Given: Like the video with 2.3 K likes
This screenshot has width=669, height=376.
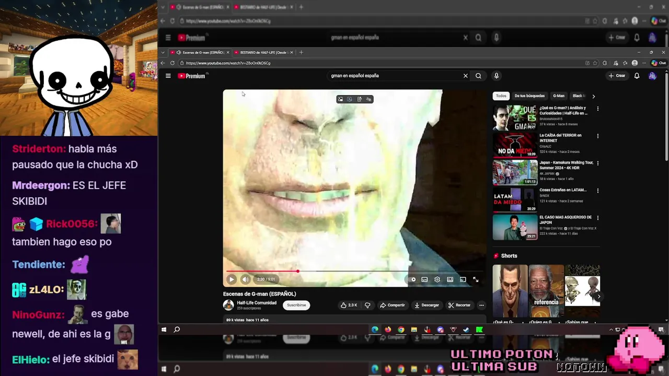Looking at the screenshot, I should click(349, 305).
